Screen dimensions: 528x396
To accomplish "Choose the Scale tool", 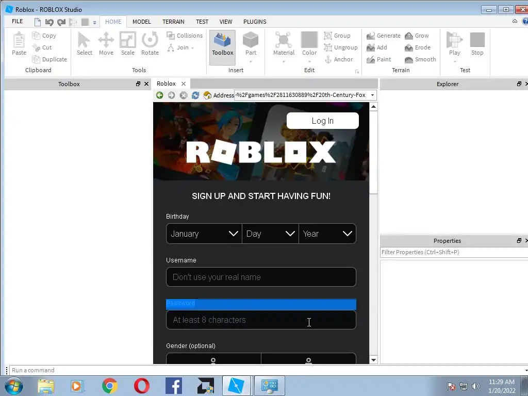I will coord(128,44).
